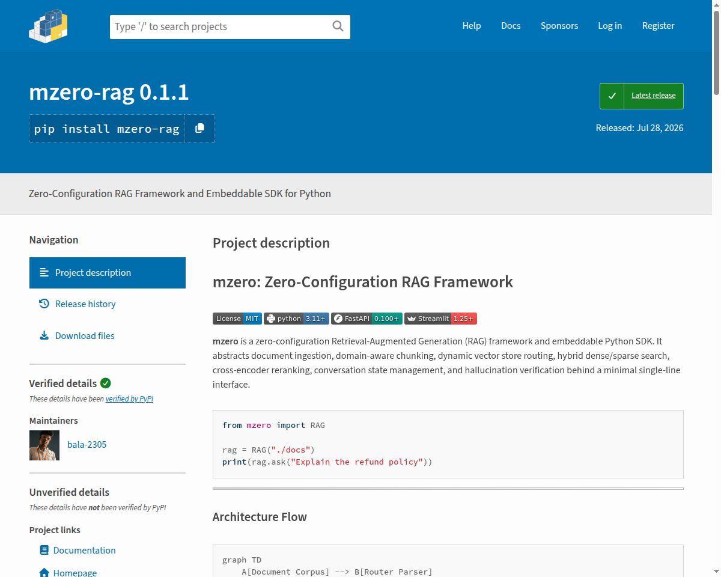Click the green verified checkmark icon
Screen dimensions: 721x577
(105, 383)
